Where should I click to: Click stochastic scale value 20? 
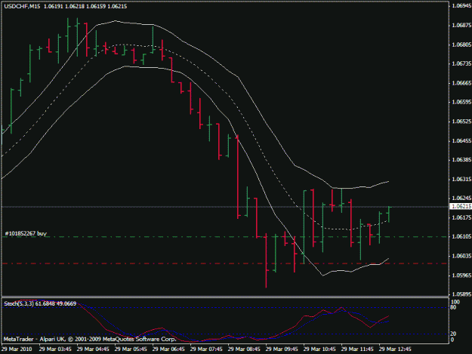453,334
